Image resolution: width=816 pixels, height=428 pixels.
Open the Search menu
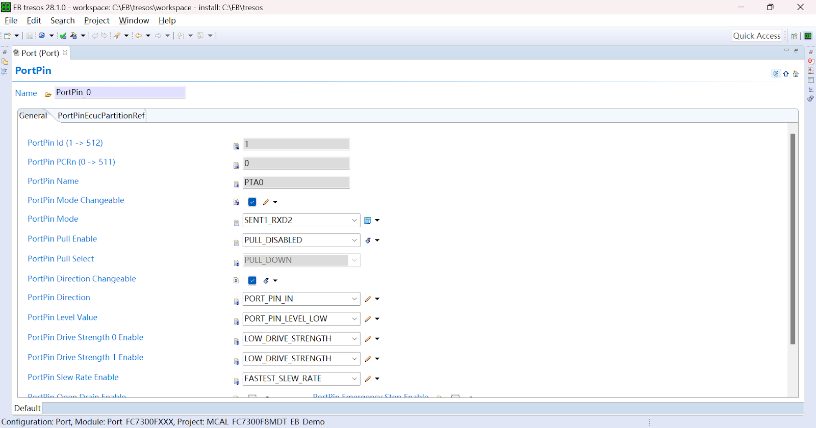pos(63,20)
